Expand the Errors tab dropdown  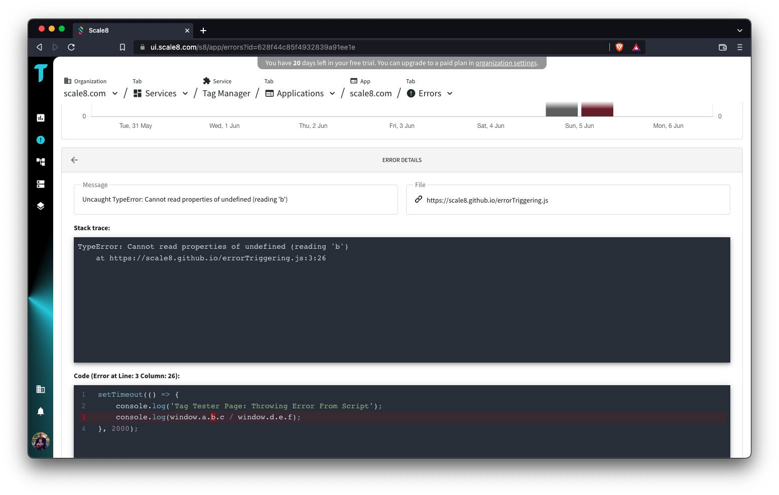point(450,94)
